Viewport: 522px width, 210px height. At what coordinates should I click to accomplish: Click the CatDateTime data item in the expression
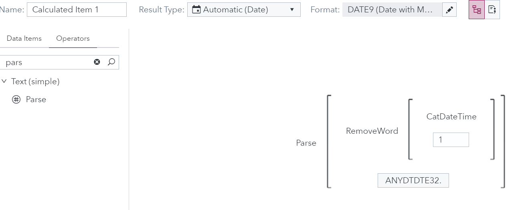[x=451, y=117]
